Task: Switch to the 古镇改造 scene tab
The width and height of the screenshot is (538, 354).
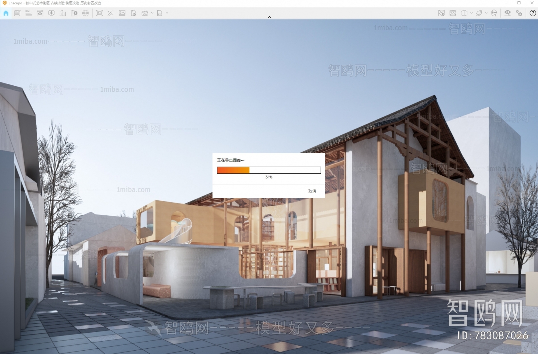Action: [x=58, y=3]
